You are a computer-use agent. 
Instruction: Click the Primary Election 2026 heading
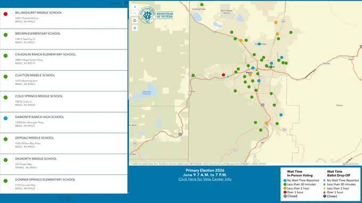click(x=205, y=171)
